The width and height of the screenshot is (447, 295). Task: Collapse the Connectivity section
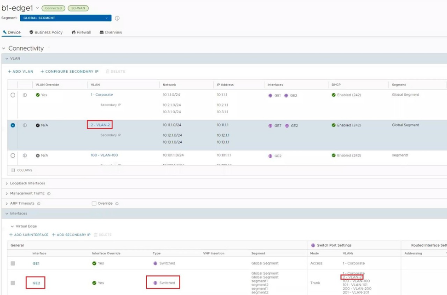(4, 48)
